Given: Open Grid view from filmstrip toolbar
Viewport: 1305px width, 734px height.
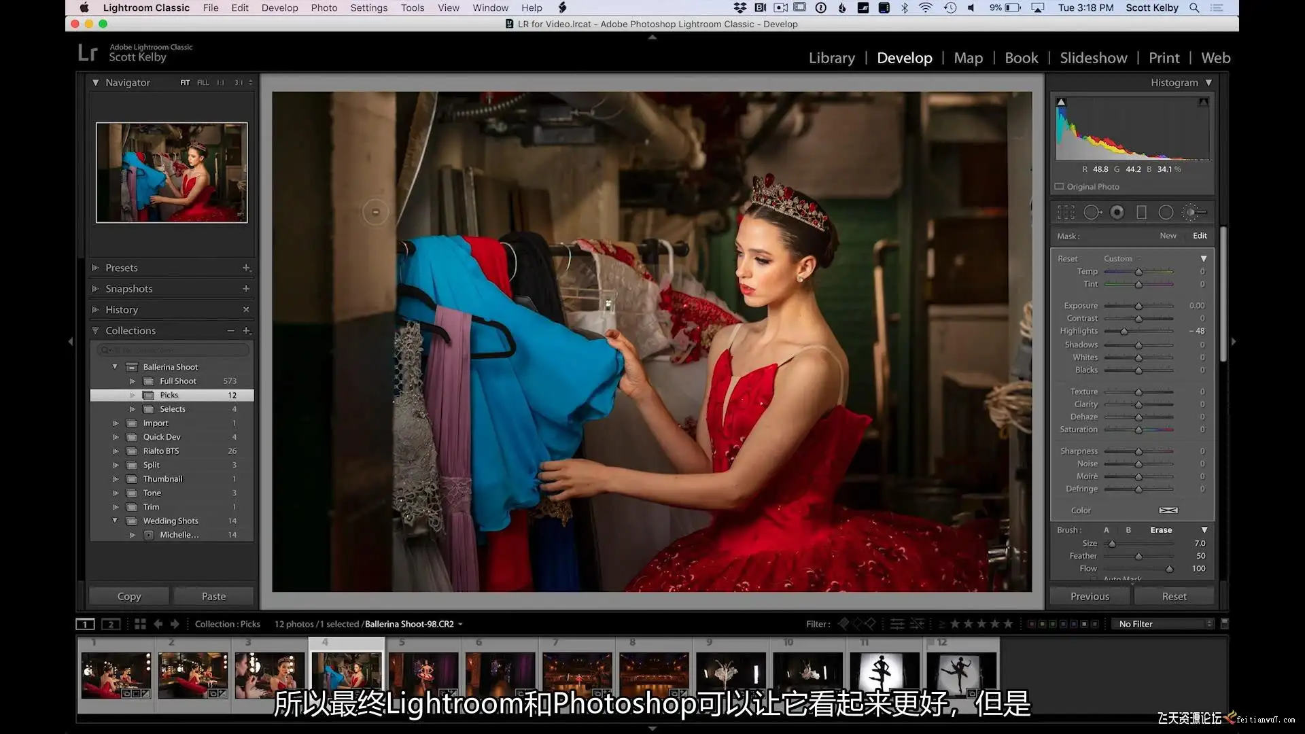Looking at the screenshot, I should [x=140, y=624].
